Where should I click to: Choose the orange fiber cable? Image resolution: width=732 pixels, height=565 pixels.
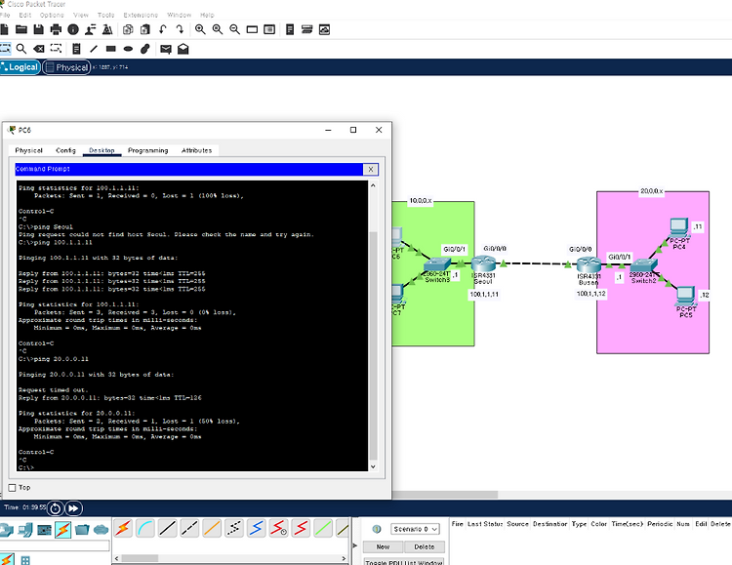click(212, 529)
